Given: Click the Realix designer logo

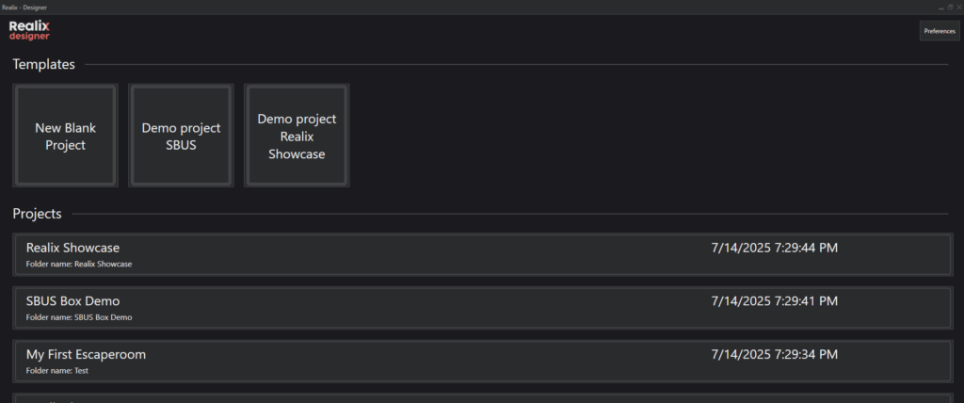Looking at the screenshot, I should tap(29, 30).
